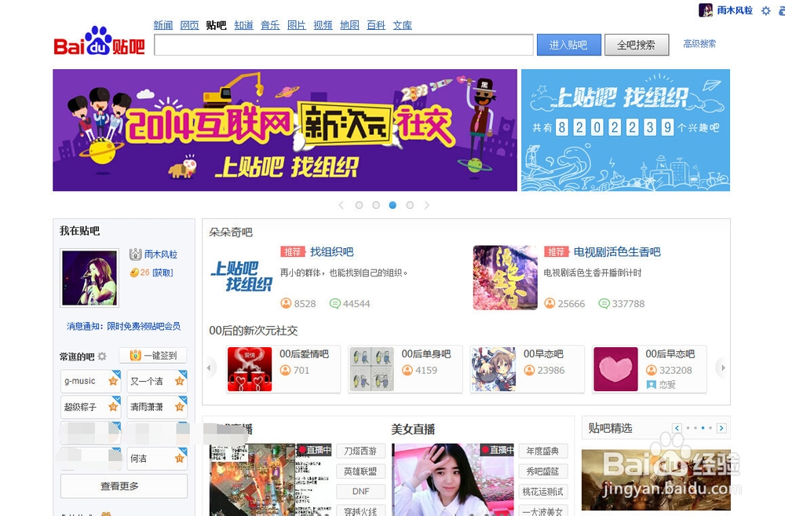Open 美女直播 live video thumbnail
Viewport: 785px width, 516px height.
coord(453,479)
